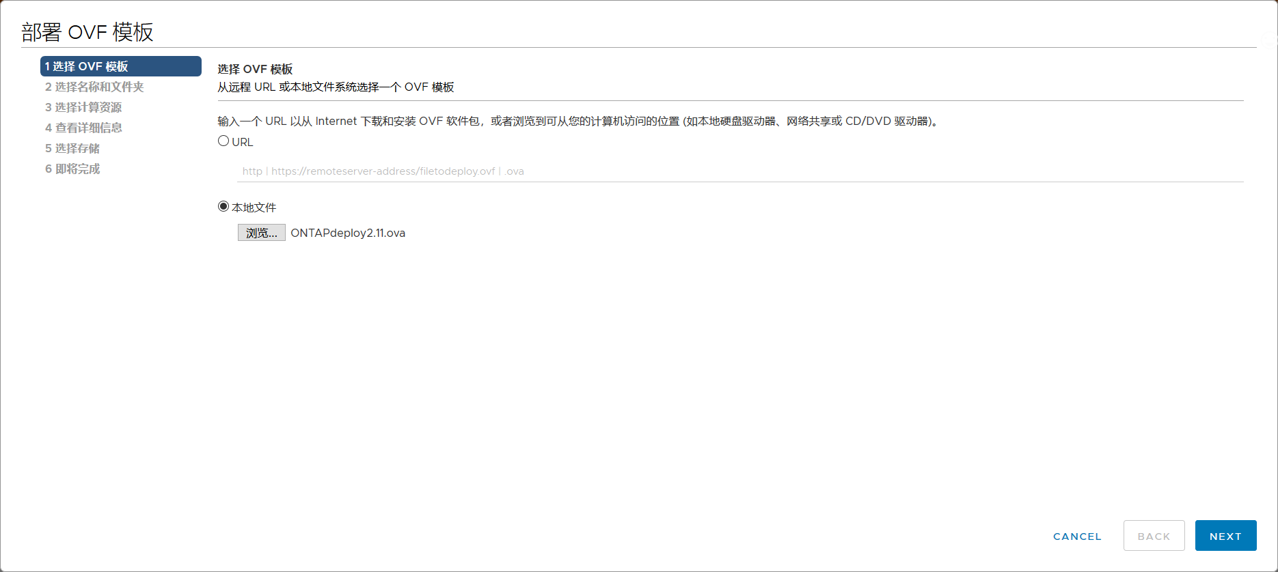This screenshot has width=1278, height=572.
Task: Click the instruction paragraph starting with 输入一个 URL
Action: 578,121
